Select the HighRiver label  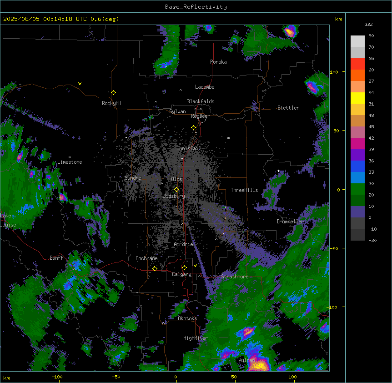tap(196, 338)
